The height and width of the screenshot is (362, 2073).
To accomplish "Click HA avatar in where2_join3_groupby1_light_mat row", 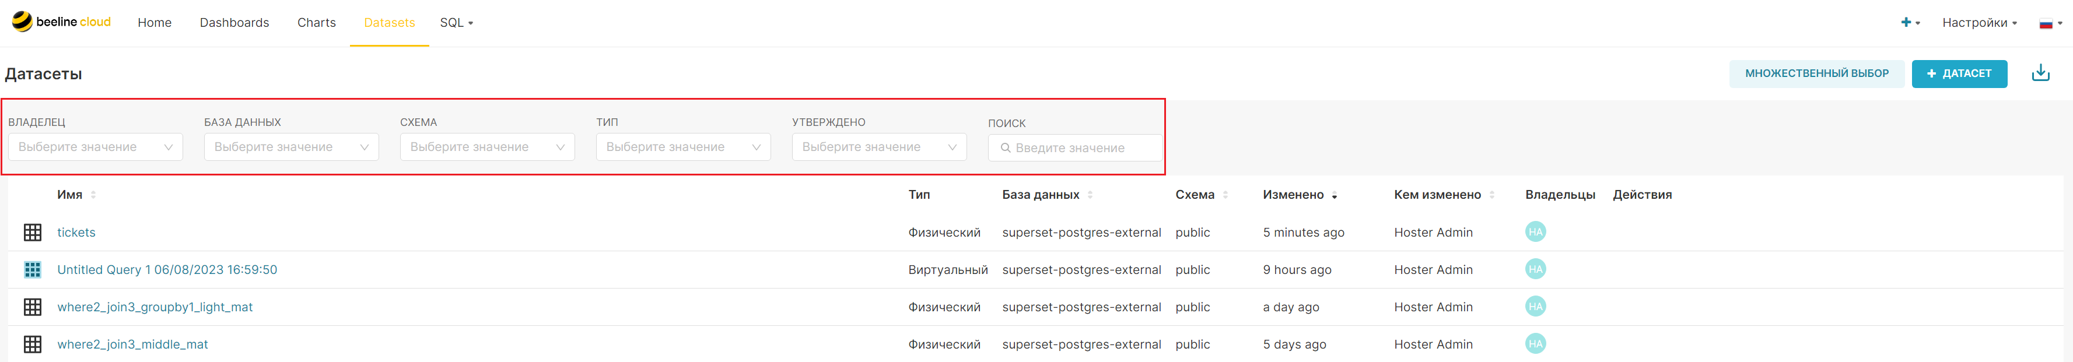I will [x=1535, y=305].
